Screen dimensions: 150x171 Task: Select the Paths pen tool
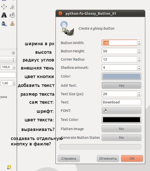(12, 7)
